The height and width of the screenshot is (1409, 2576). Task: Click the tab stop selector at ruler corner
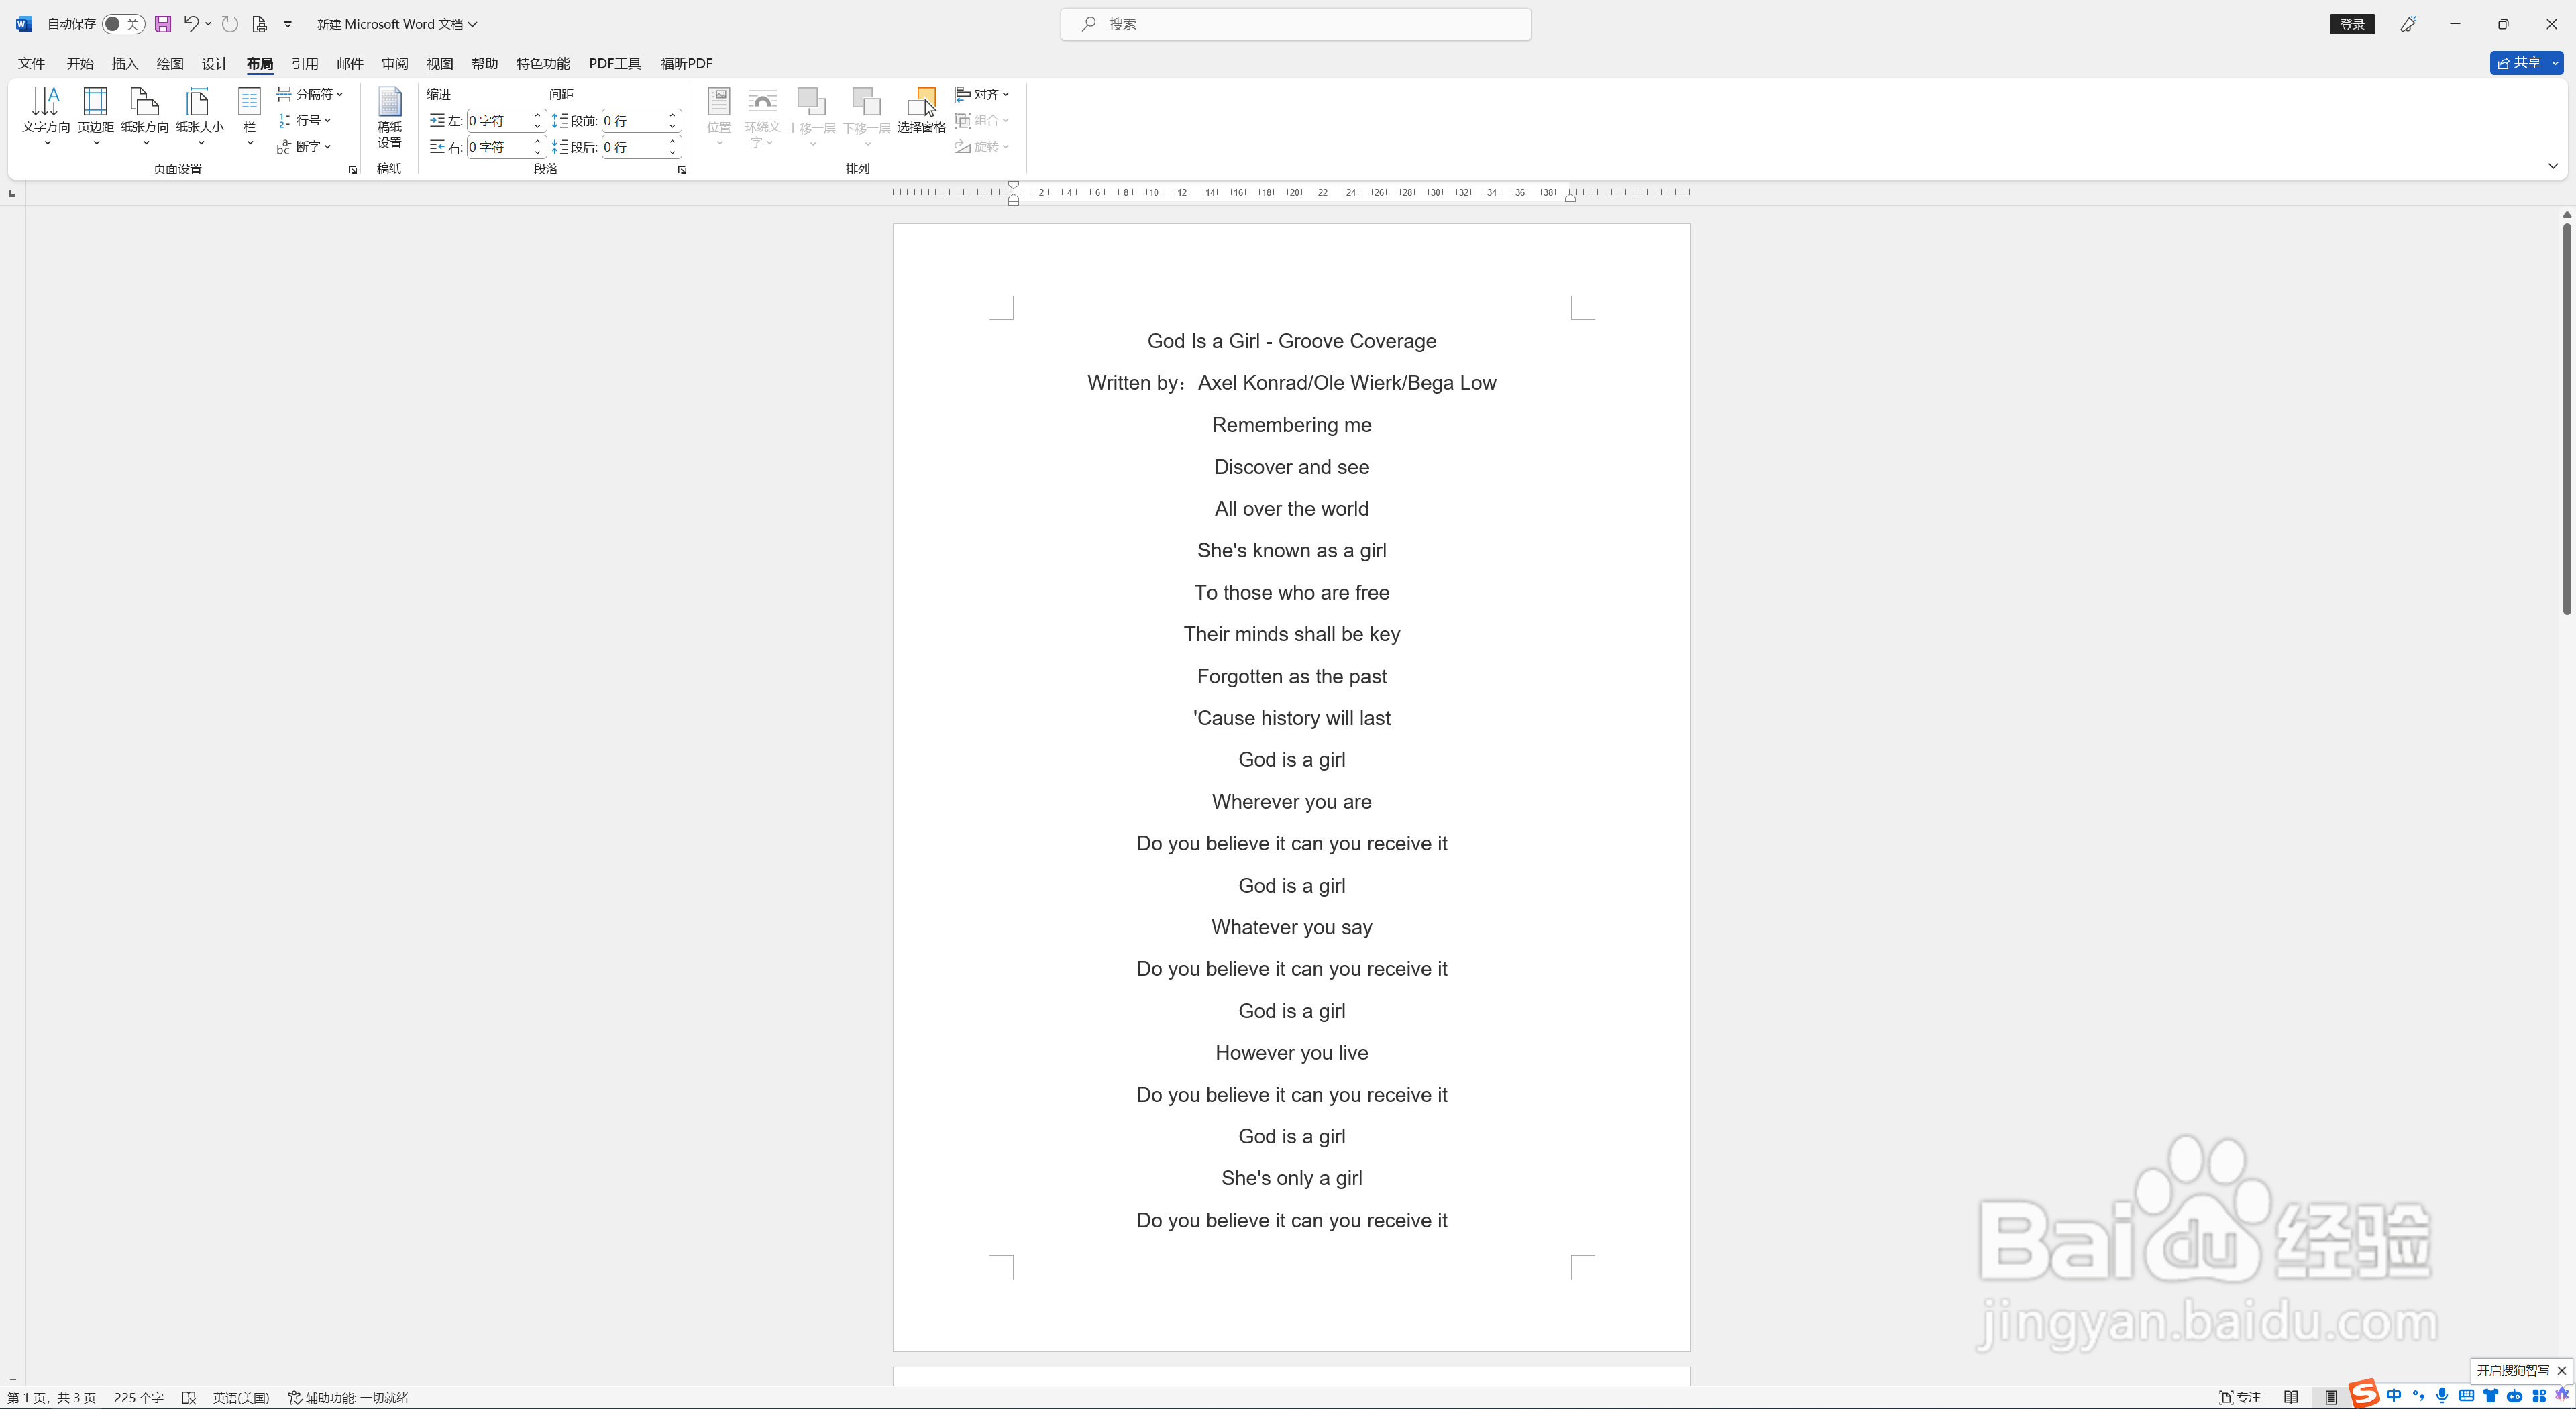[x=12, y=193]
